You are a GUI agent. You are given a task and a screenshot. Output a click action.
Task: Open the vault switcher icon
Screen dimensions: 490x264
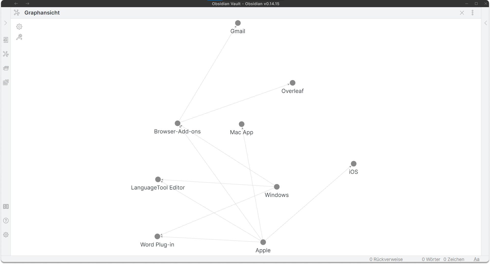point(6,206)
